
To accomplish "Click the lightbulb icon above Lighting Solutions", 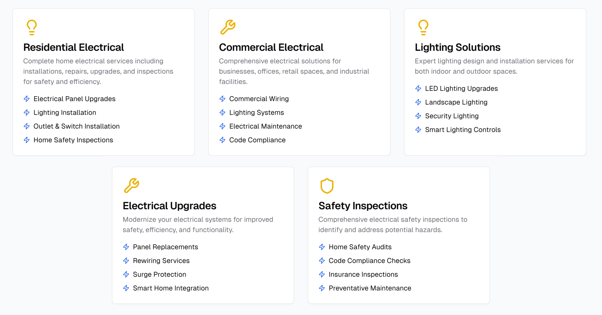I will point(423,27).
